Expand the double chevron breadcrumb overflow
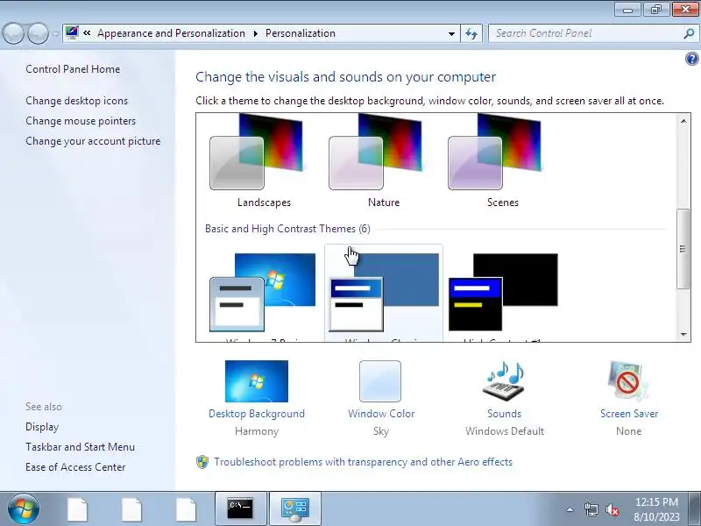The width and height of the screenshot is (701, 526). tap(87, 33)
